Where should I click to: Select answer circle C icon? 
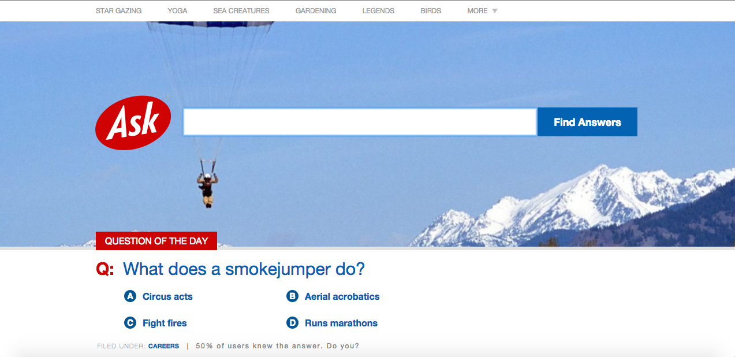(130, 323)
